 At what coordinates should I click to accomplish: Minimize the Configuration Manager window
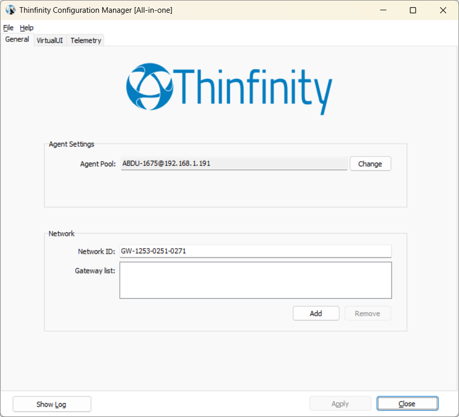pos(383,10)
